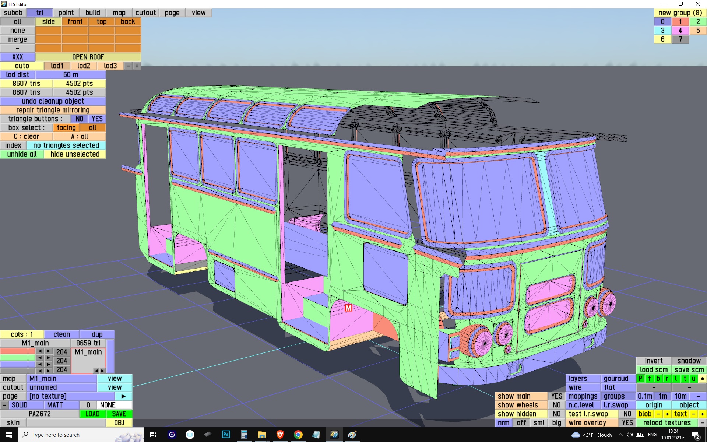Increase blob size with plus
Screen dimensions: 707x442
click(667, 414)
